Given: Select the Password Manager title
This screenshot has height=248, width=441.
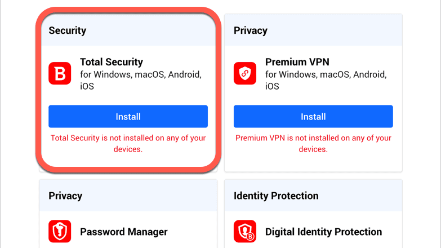Looking at the screenshot, I should [x=124, y=232].
